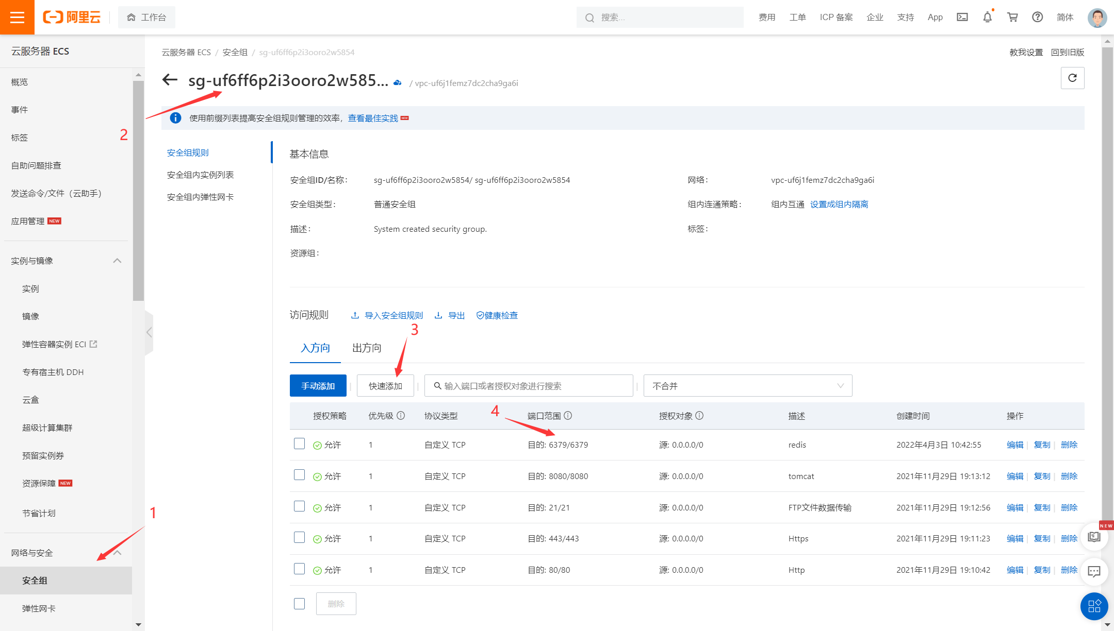Click the Alibaba Cloud logo
1114x631 pixels.
coord(72,17)
